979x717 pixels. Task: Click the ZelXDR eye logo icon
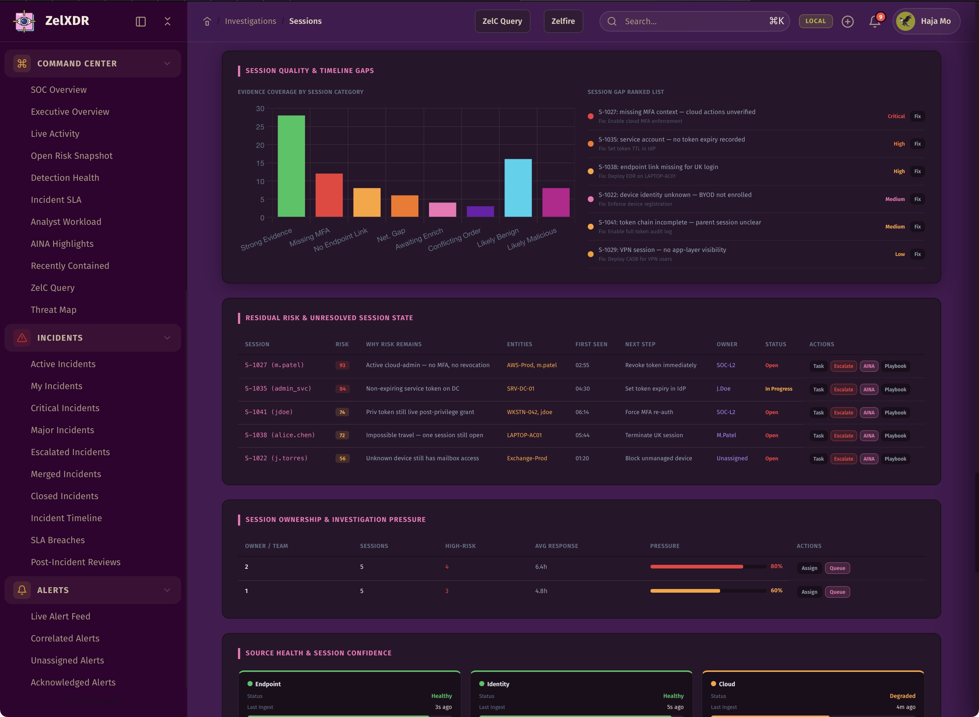[24, 21]
